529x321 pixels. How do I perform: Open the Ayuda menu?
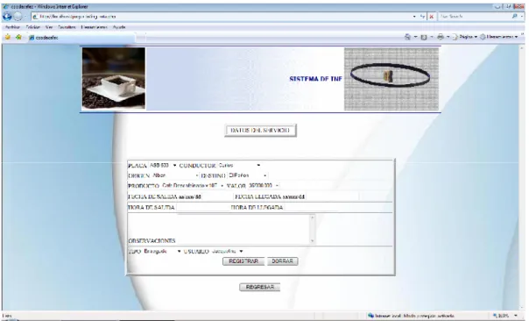[119, 27]
